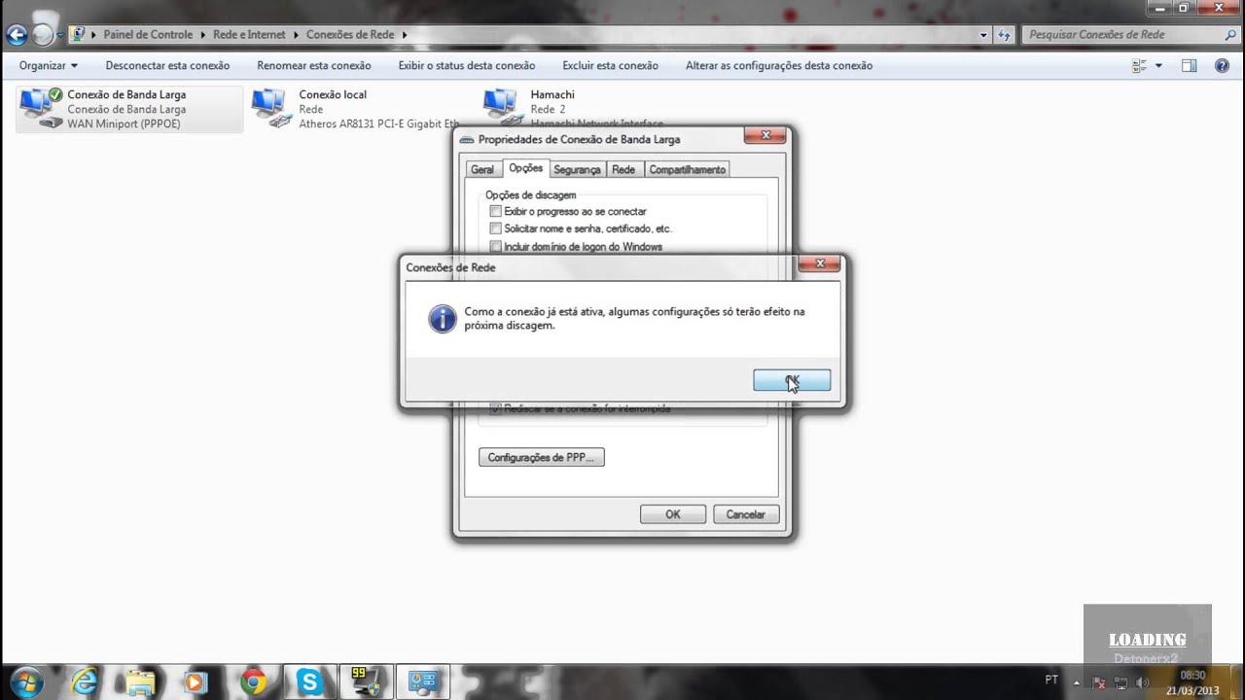The height and width of the screenshot is (700, 1245).
Task: Confirm the message with OK button
Action: pyautogui.click(x=792, y=380)
